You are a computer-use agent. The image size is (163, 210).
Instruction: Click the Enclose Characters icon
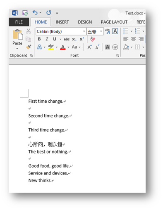point(115,47)
